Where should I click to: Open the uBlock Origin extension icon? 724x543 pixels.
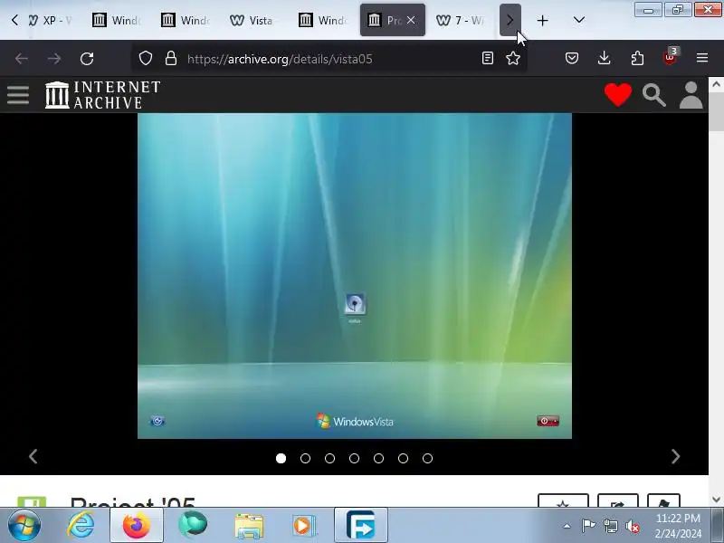670,57
